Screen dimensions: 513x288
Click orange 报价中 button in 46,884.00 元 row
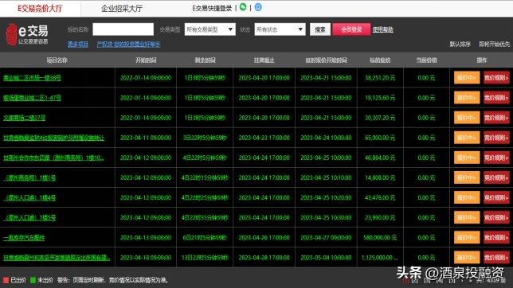467,158
